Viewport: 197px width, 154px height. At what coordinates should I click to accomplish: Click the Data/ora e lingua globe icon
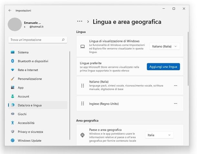13,105
